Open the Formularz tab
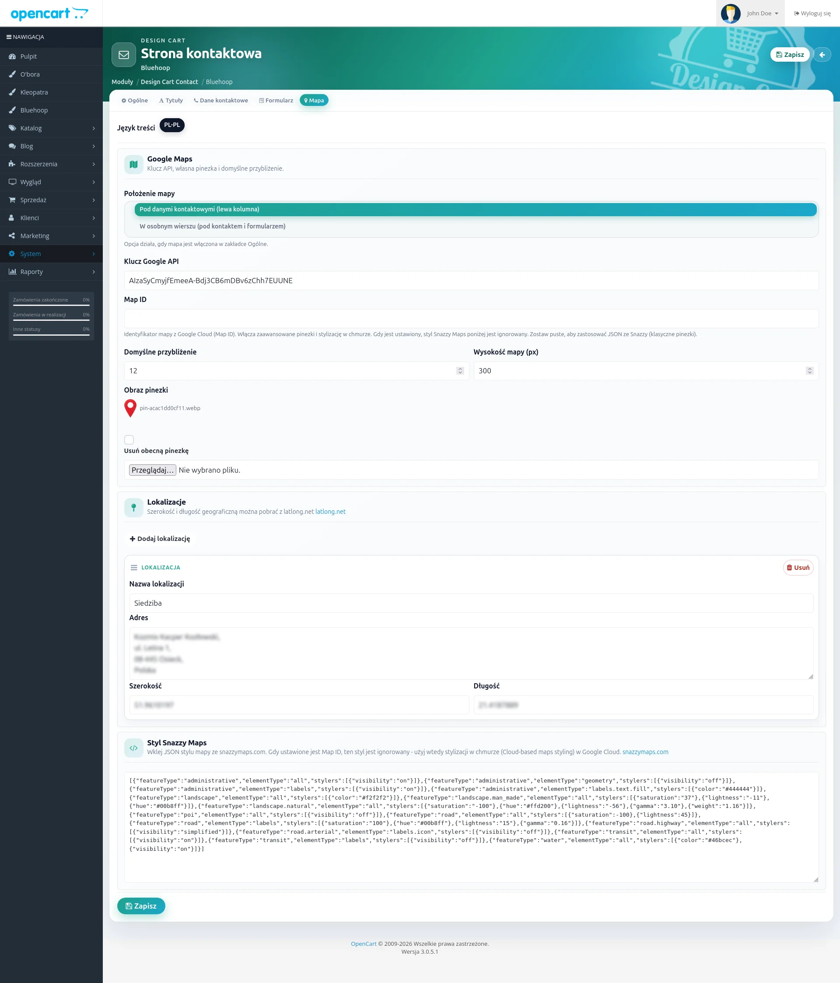Image resolution: width=840 pixels, height=983 pixels. coord(276,101)
